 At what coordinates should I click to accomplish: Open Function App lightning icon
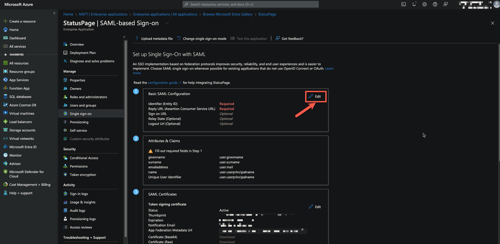(x=5, y=88)
